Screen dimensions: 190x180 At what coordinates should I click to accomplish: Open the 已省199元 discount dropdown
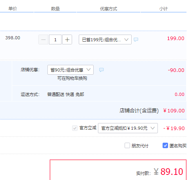tap(105, 40)
